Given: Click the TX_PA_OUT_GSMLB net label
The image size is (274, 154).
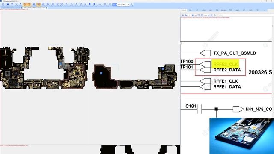Looking at the screenshot, I should pyautogui.click(x=235, y=53).
